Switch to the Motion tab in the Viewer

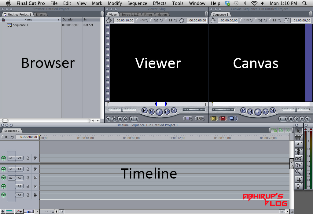coord(162,14)
